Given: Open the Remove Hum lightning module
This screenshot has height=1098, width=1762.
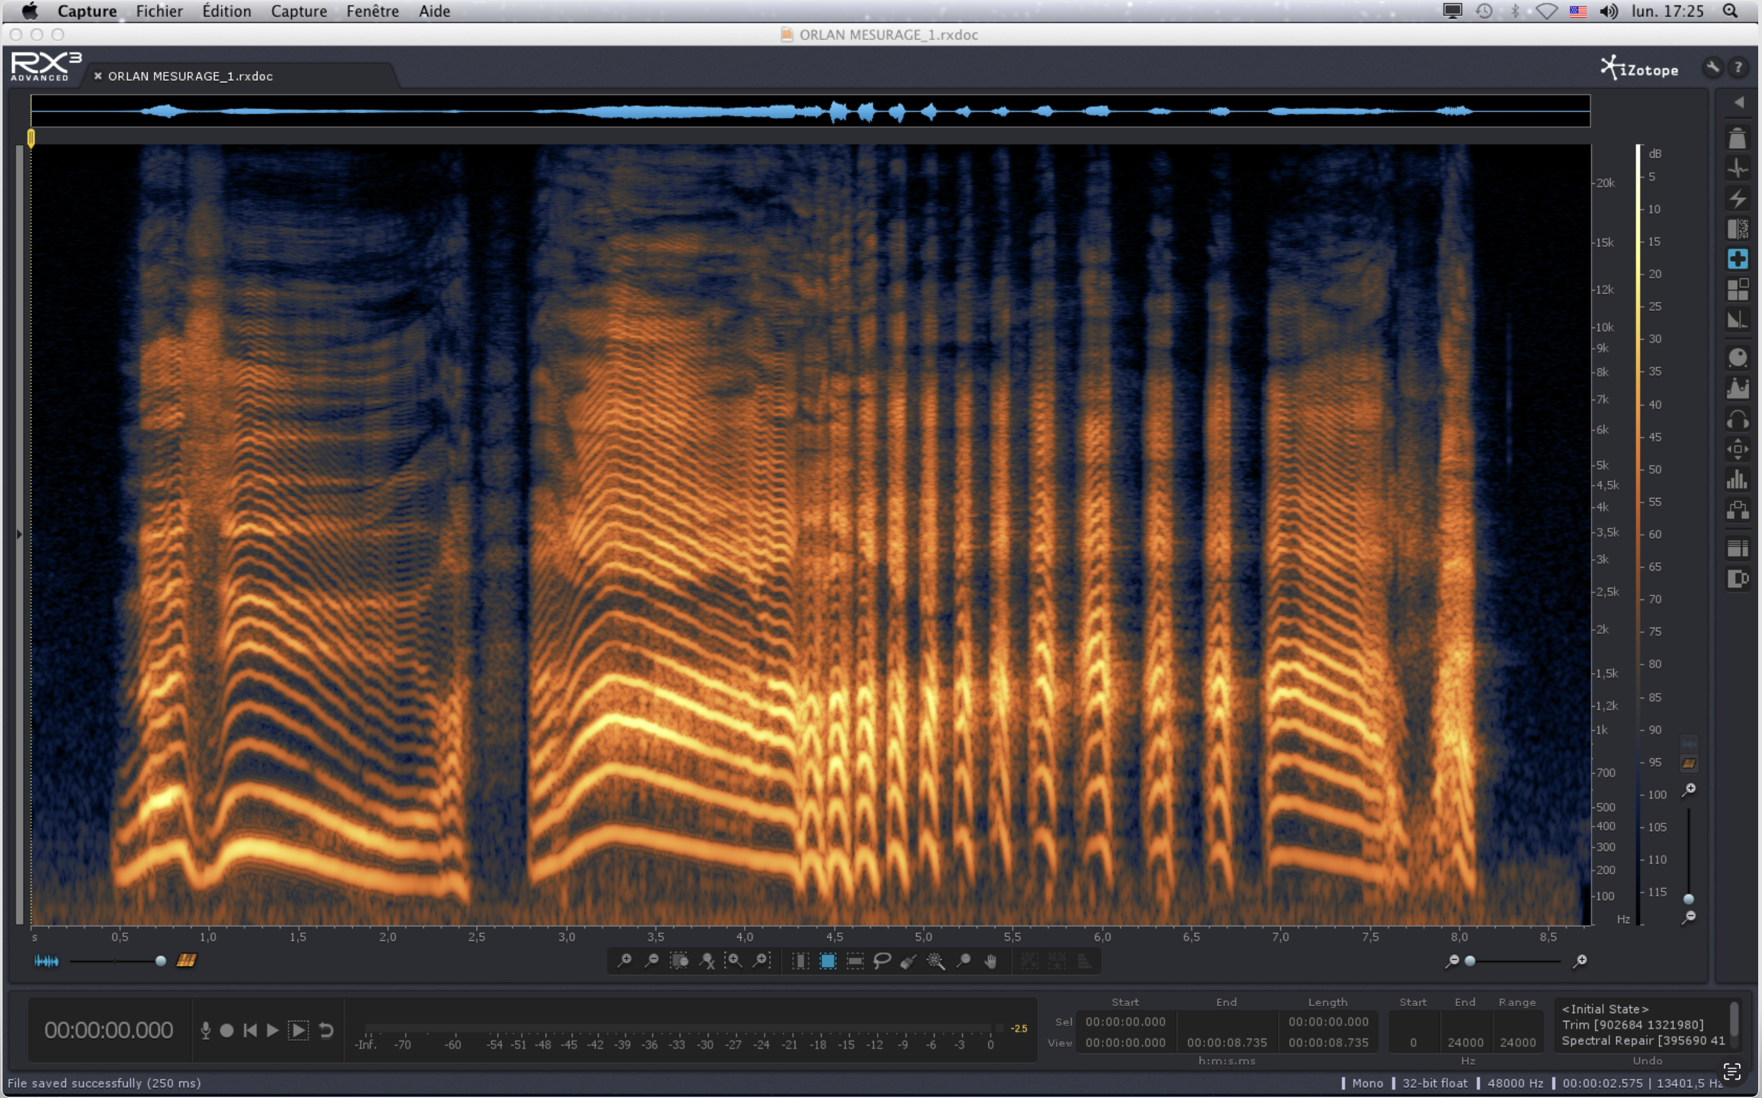Looking at the screenshot, I should click(x=1737, y=199).
